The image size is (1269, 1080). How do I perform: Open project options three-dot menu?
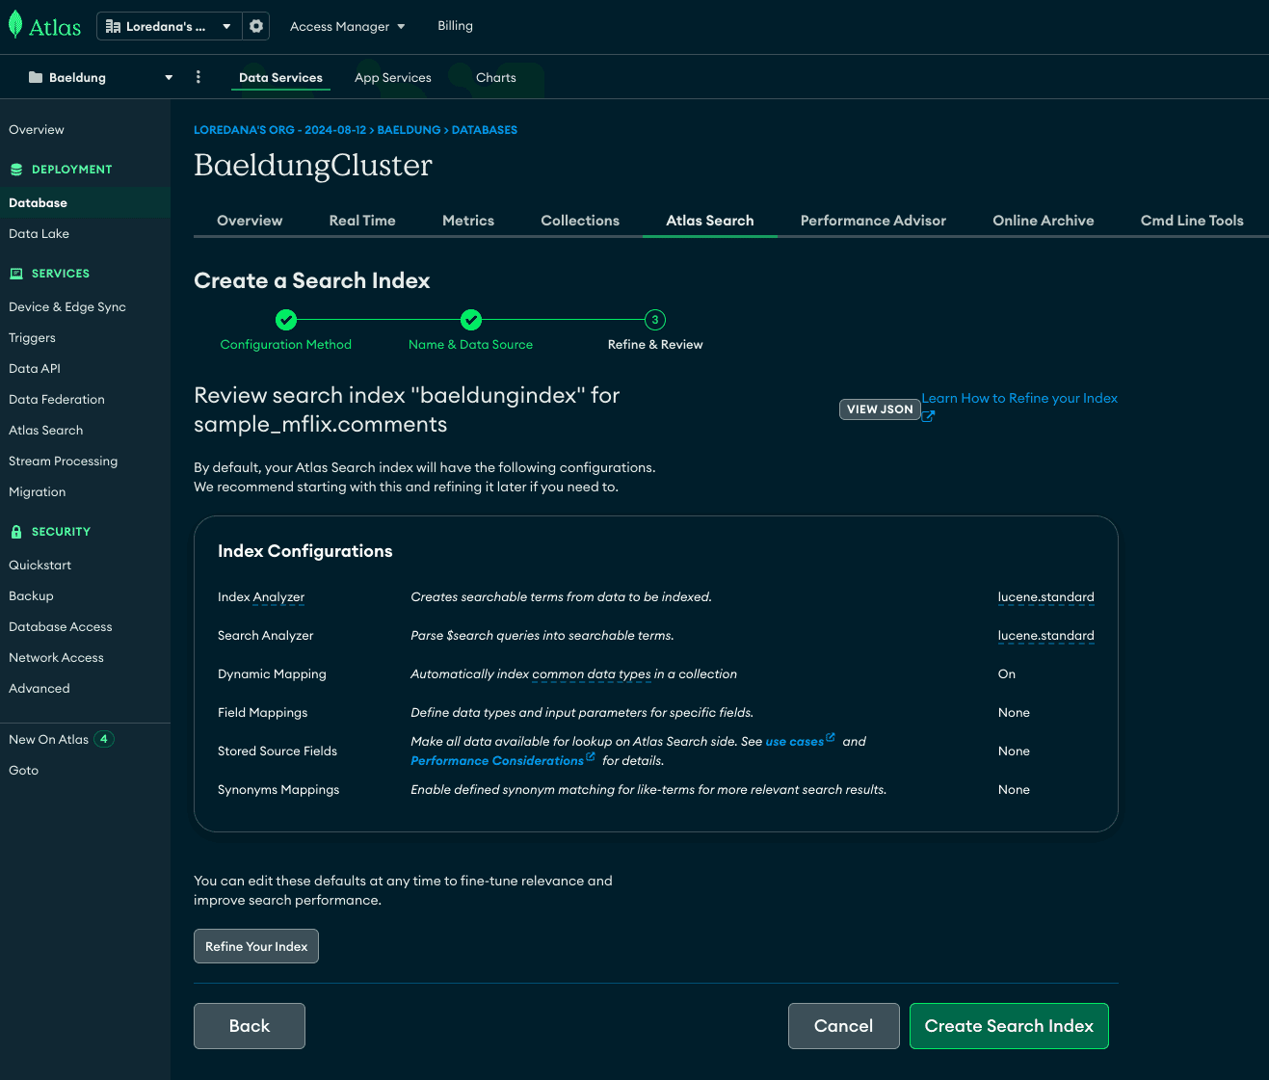198,77
